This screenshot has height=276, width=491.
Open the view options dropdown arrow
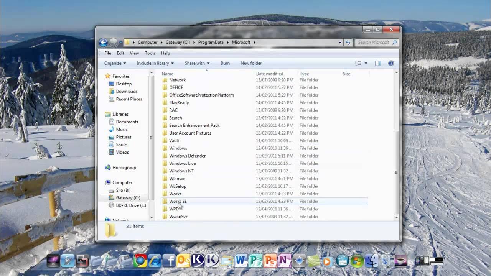[366, 63]
